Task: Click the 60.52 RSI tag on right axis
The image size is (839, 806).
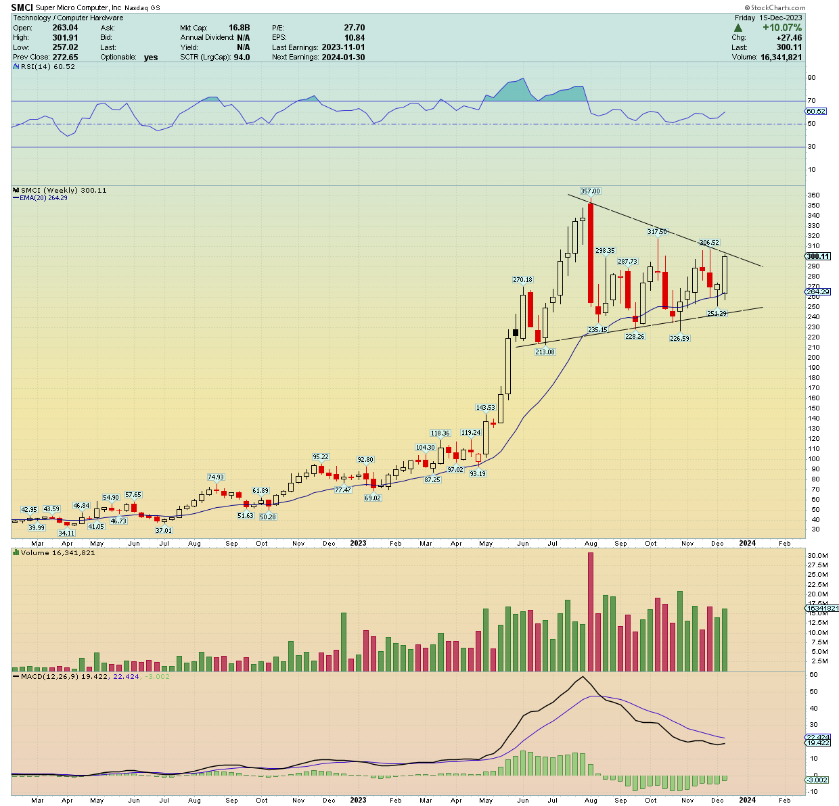Action: 817,111
